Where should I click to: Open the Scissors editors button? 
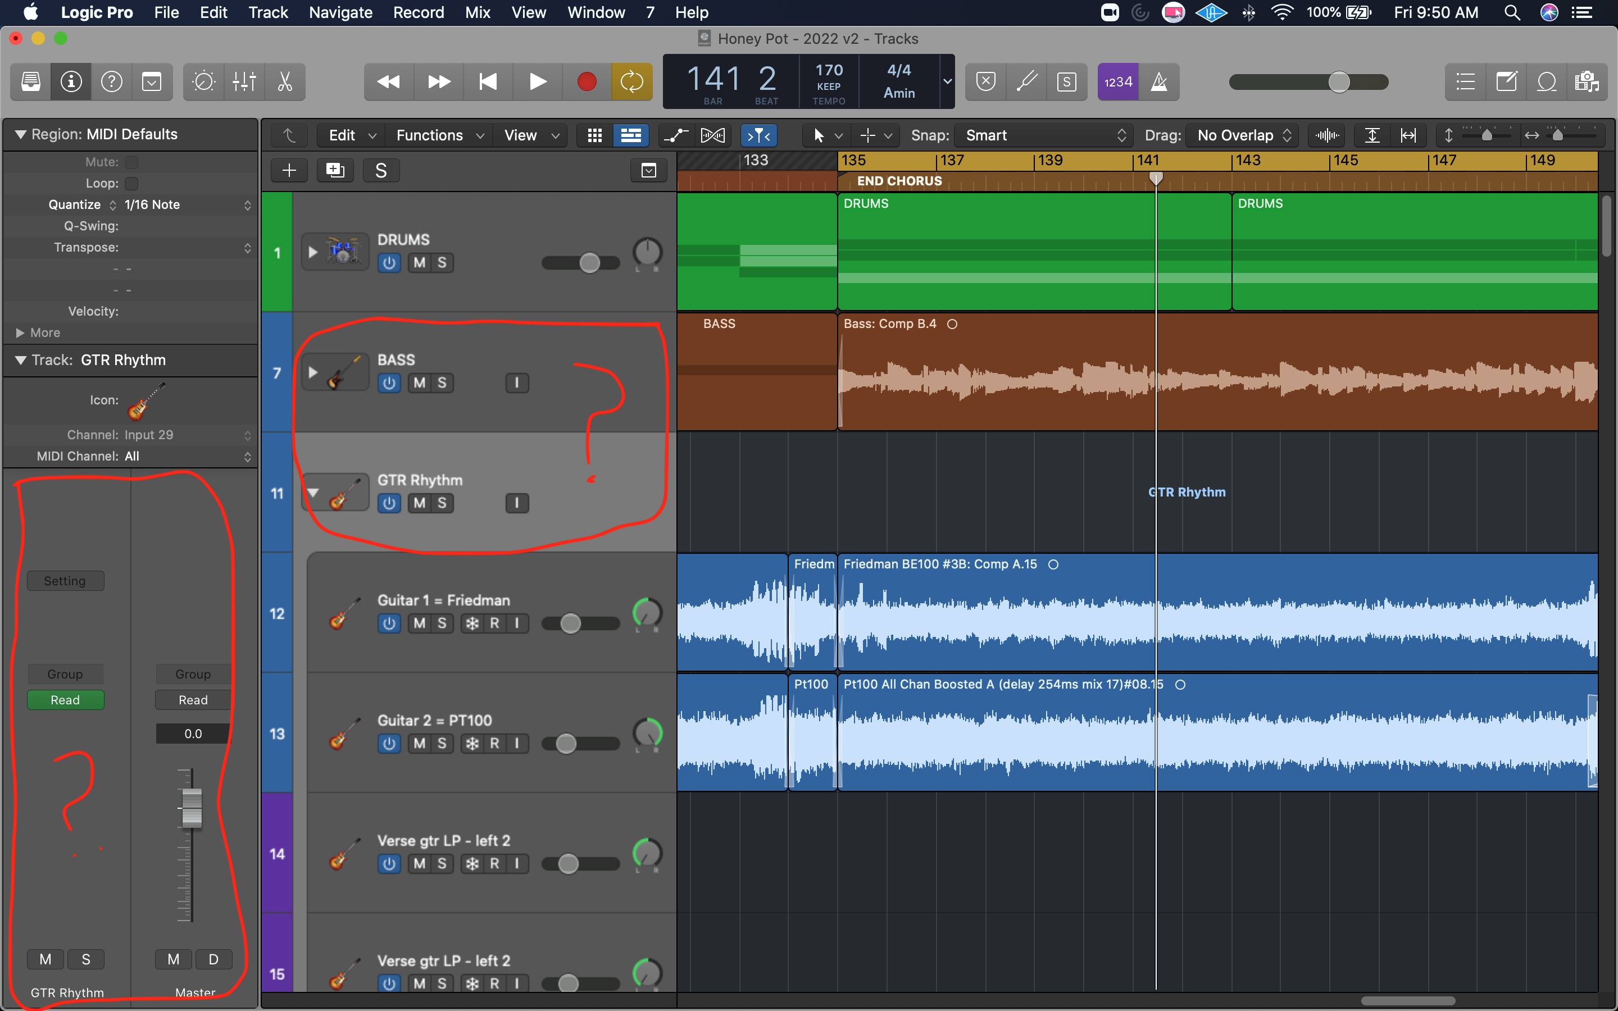(x=285, y=81)
